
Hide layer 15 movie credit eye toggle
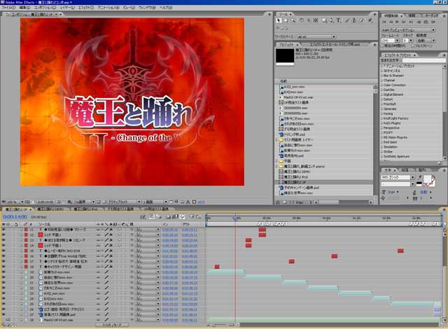(x=3, y=251)
